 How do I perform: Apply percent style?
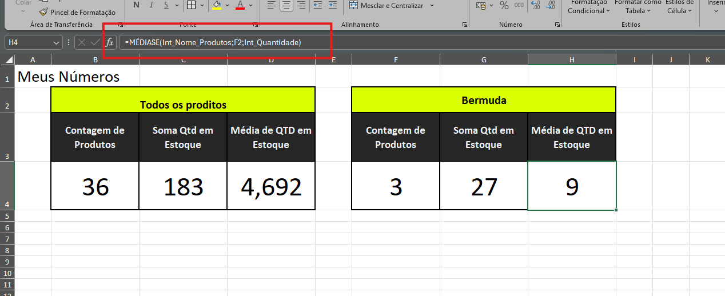(x=504, y=5)
